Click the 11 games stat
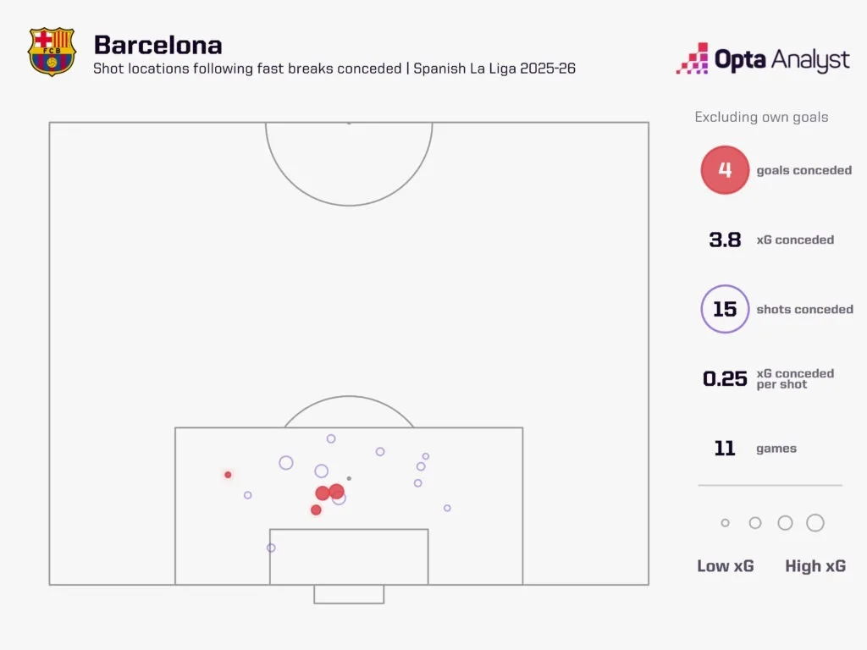The height and width of the screenshot is (650, 867). tap(725, 449)
